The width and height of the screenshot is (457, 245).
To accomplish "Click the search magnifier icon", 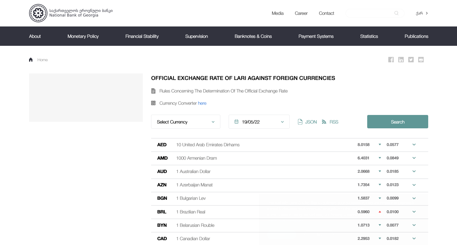I will tap(396, 13).
